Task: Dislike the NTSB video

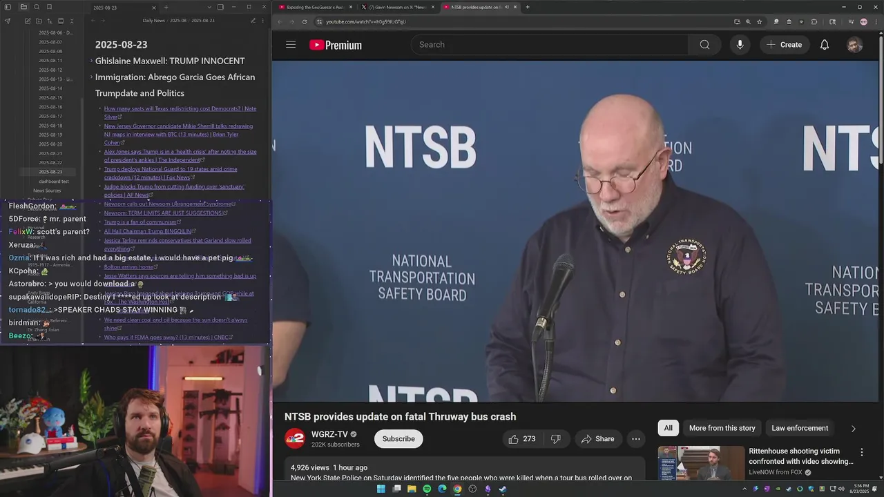Action: coord(555,439)
